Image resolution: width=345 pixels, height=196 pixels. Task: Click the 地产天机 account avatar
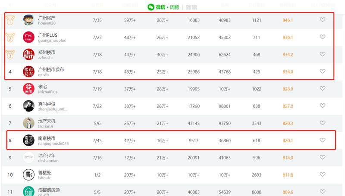coord(28,123)
